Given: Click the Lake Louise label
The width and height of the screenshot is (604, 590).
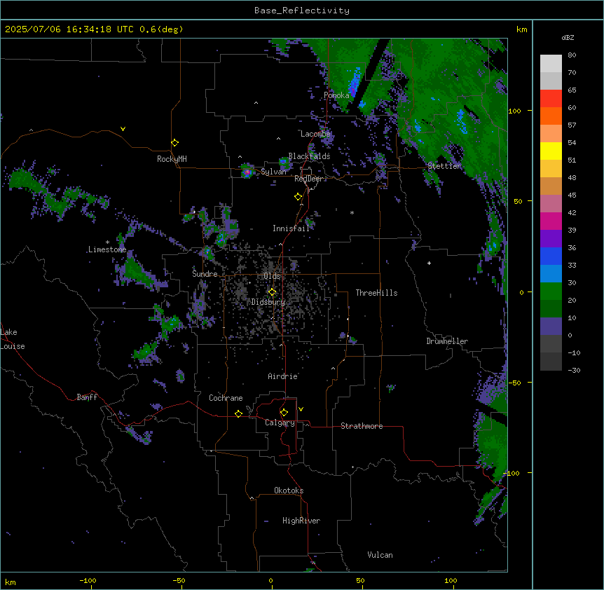Looking at the screenshot, I should (13, 339).
